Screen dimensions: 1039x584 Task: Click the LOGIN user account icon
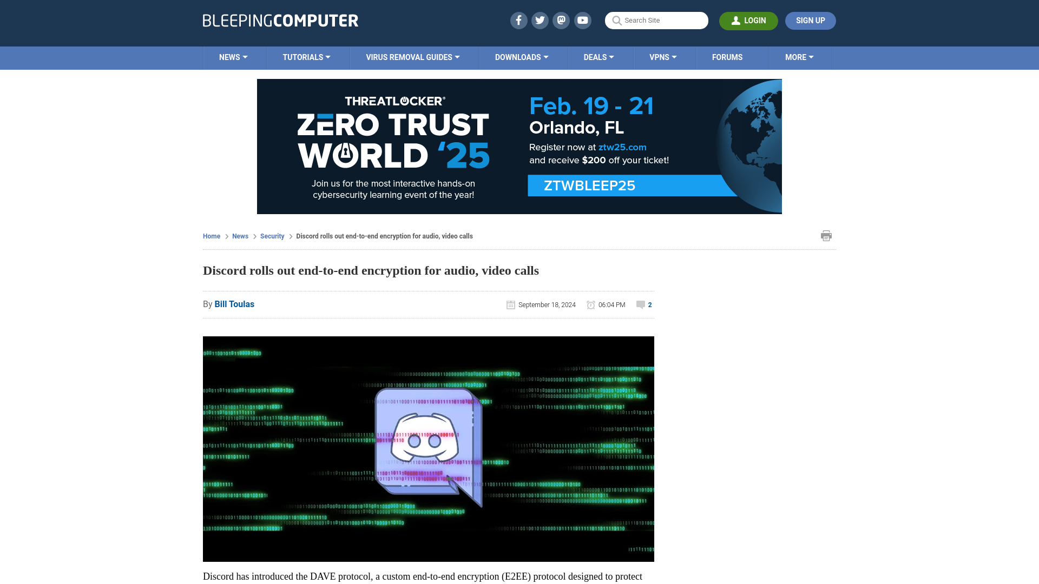click(x=736, y=20)
